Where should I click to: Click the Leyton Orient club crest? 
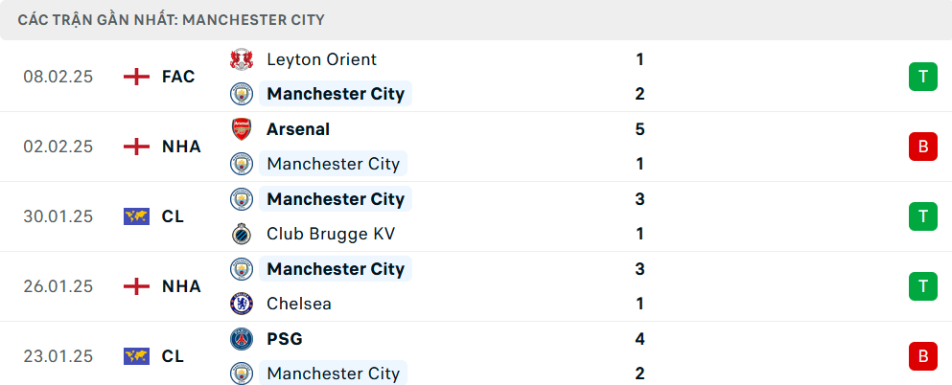click(241, 59)
